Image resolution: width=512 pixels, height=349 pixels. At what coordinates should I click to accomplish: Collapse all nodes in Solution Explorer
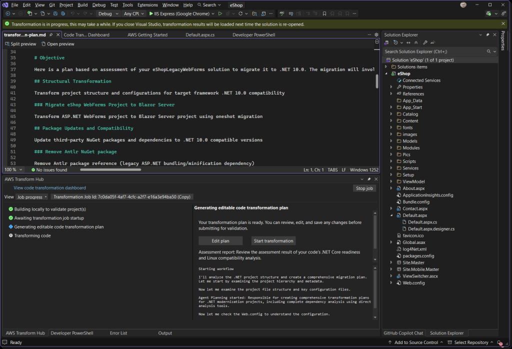point(416,42)
